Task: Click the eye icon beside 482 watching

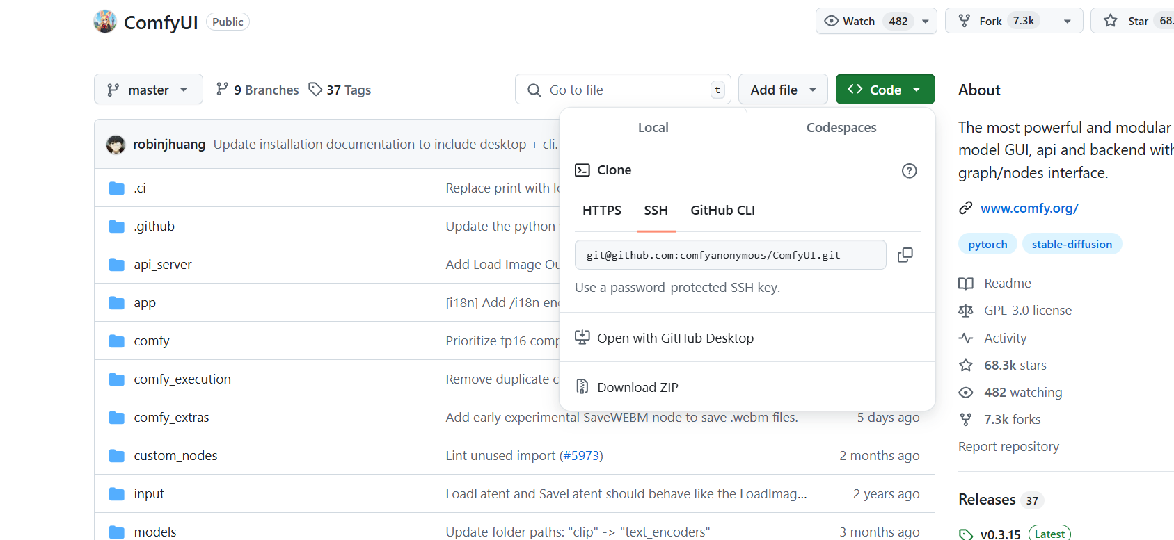Action: pos(966,393)
